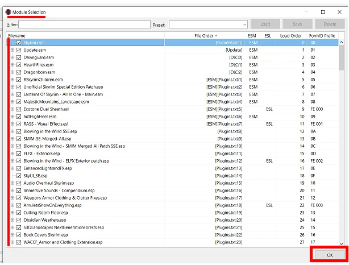Click the scrollbar down arrow

coord(342,244)
